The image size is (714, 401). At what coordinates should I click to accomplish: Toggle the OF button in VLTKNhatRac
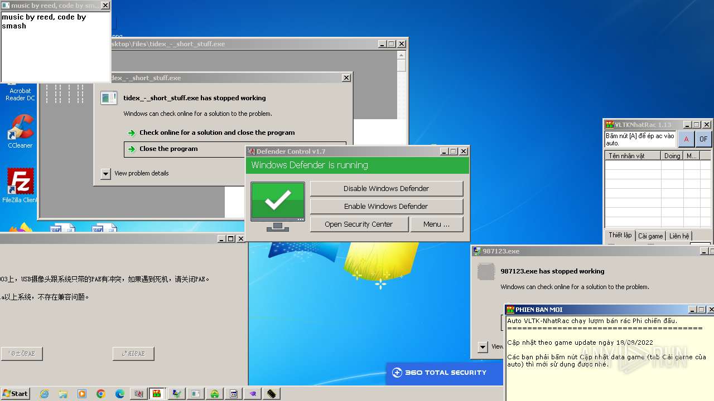click(x=703, y=139)
